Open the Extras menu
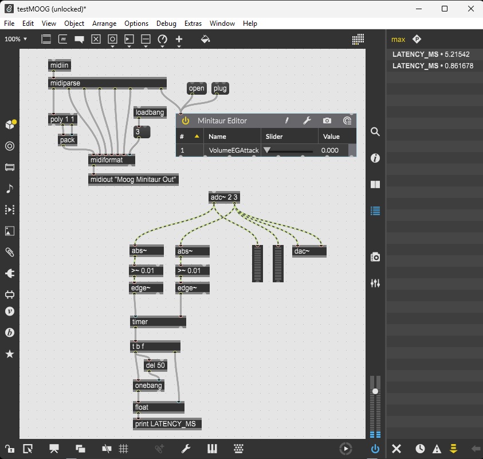The image size is (483, 459). tap(193, 24)
